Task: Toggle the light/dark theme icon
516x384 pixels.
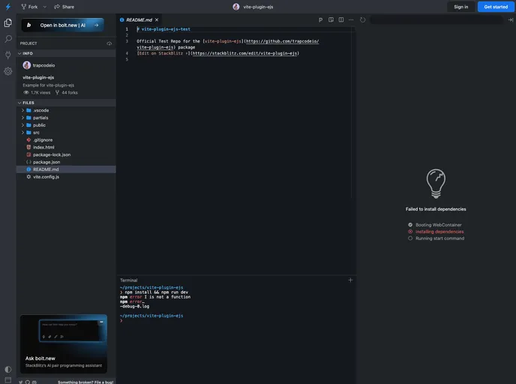Action: point(8,369)
